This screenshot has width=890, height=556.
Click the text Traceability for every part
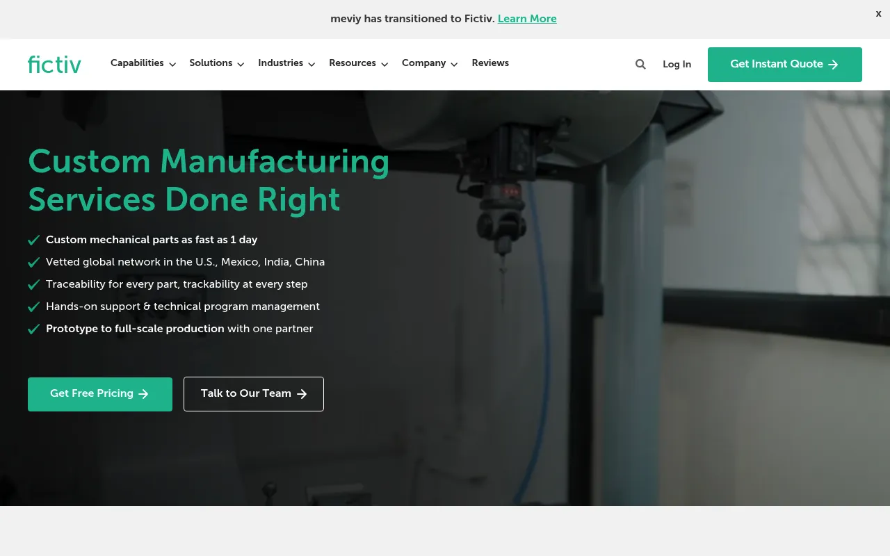click(x=112, y=284)
